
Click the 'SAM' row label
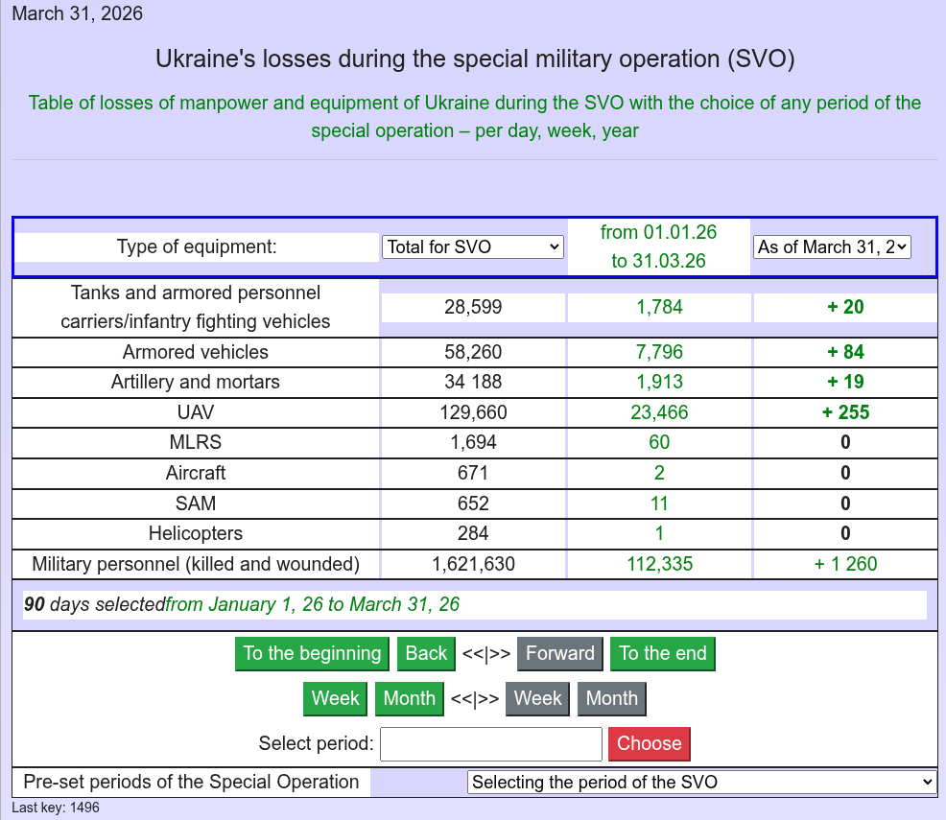click(196, 504)
